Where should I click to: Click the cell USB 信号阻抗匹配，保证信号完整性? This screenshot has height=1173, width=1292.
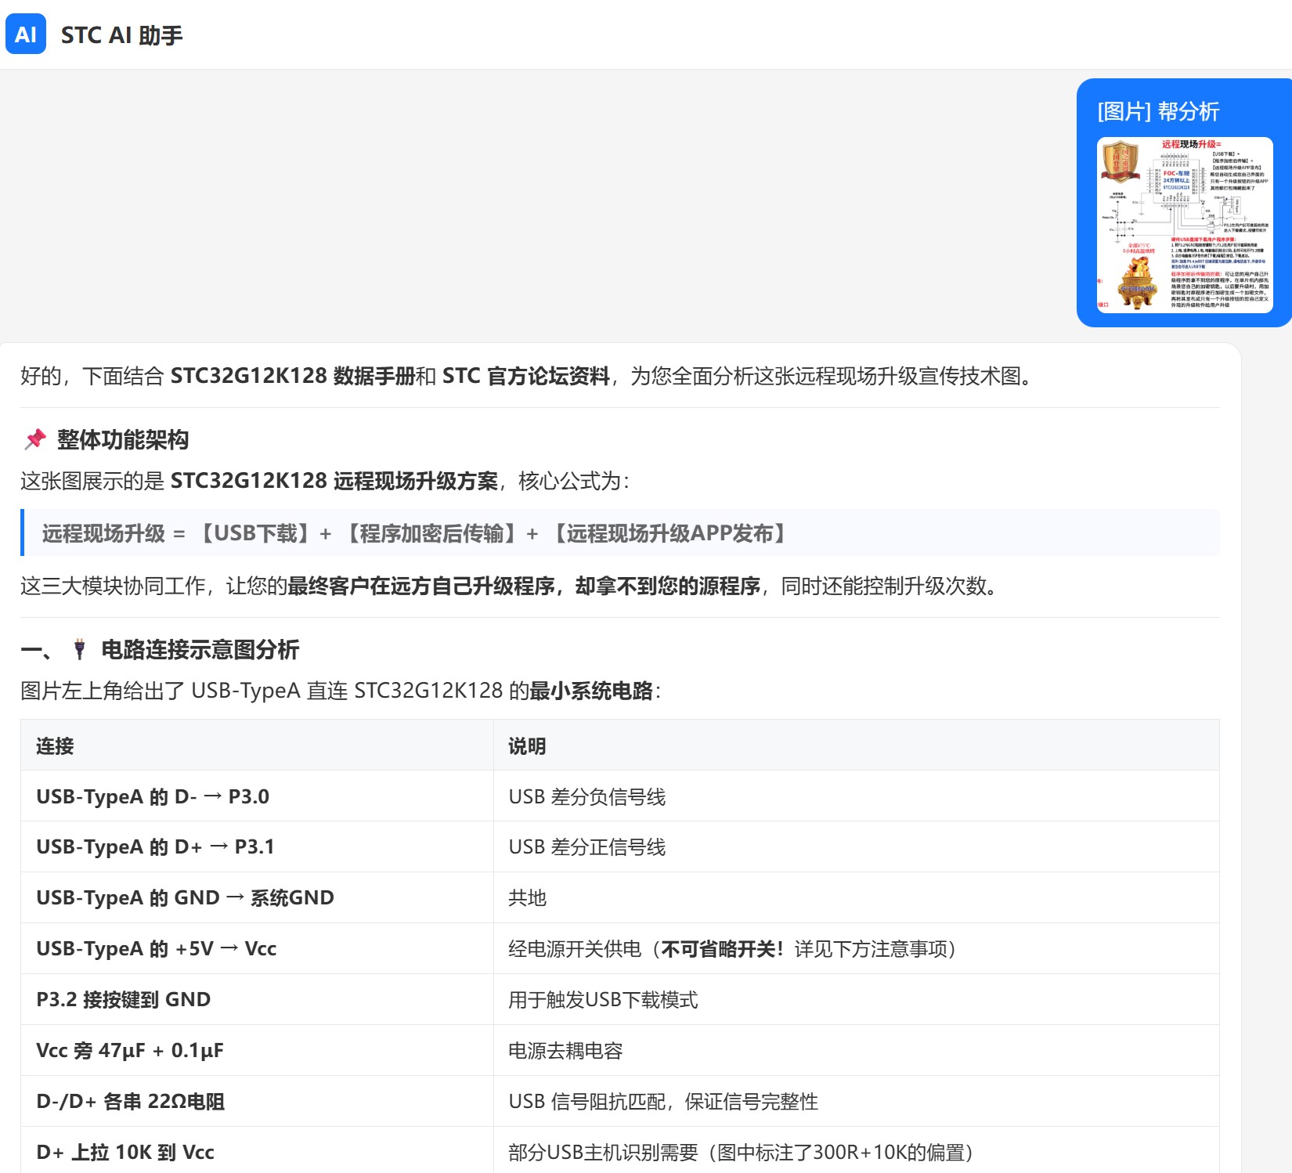pyautogui.click(x=857, y=1101)
